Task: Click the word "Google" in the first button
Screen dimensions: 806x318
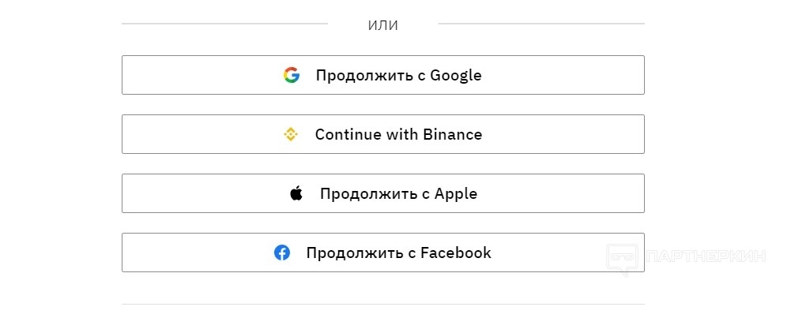Action: coord(456,76)
